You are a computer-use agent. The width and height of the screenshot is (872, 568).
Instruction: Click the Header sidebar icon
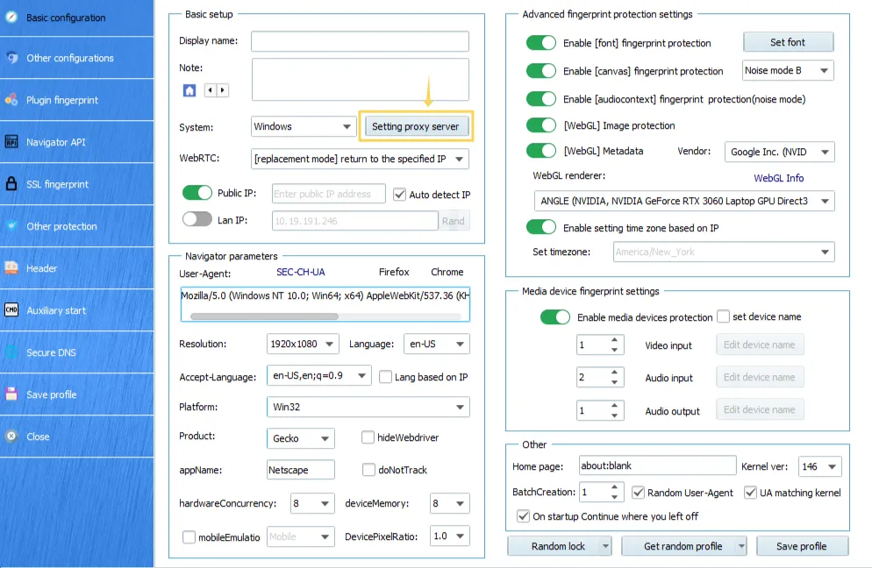click(11, 268)
